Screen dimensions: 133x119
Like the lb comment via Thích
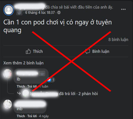click(x=21, y=86)
